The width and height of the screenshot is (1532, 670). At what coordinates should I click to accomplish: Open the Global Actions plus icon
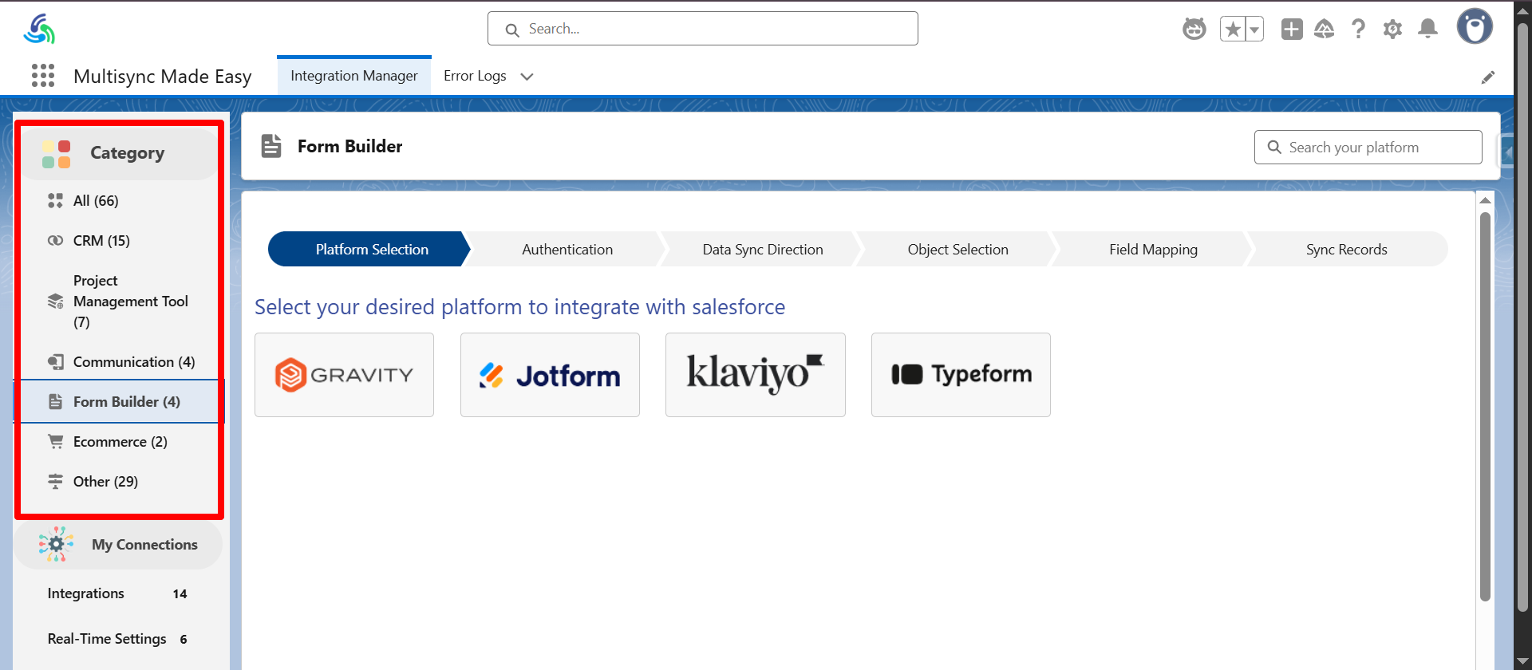click(x=1292, y=30)
